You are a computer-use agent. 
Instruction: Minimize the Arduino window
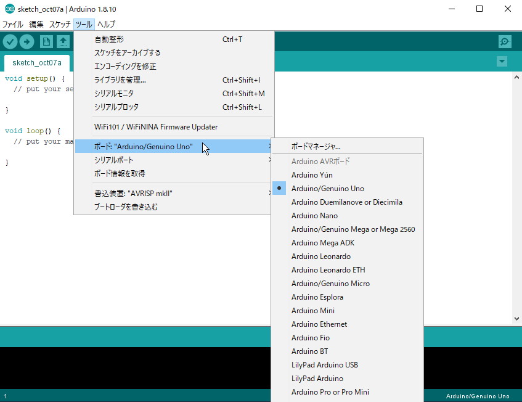coord(451,9)
